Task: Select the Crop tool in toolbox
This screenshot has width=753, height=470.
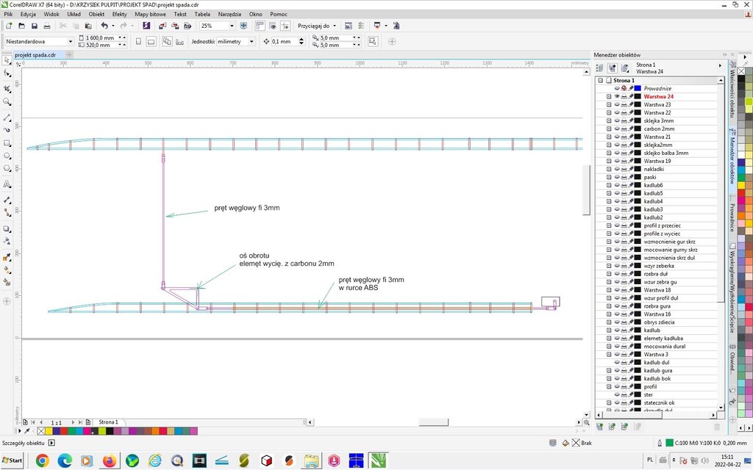Action: tap(7, 88)
